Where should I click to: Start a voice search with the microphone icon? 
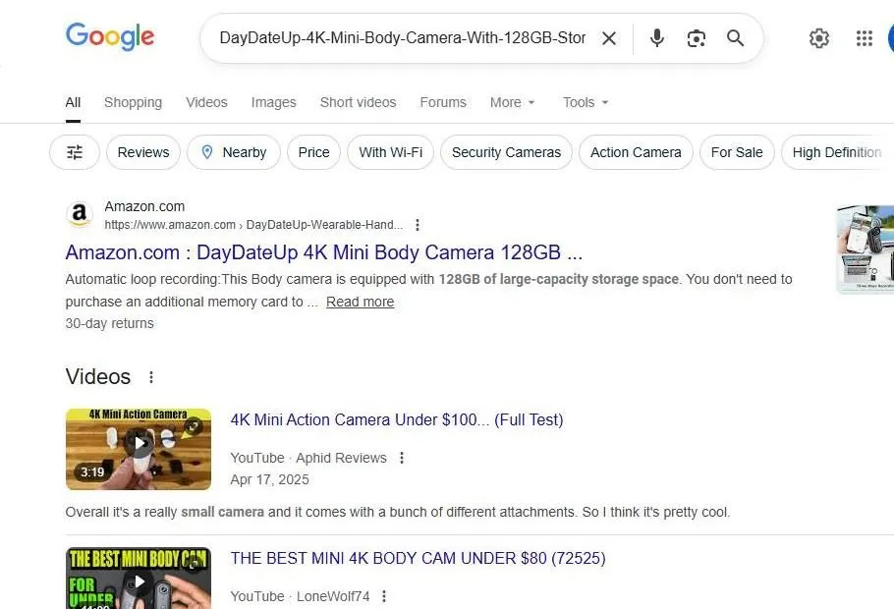pyautogui.click(x=656, y=38)
